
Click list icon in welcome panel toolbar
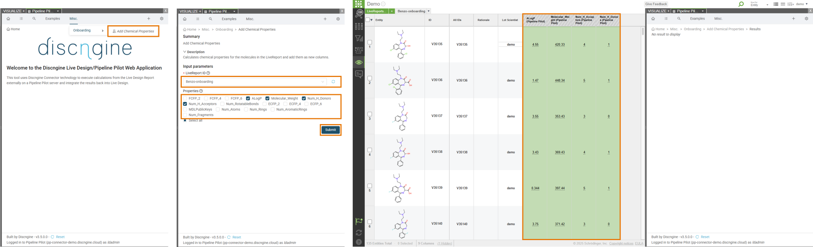21,18
